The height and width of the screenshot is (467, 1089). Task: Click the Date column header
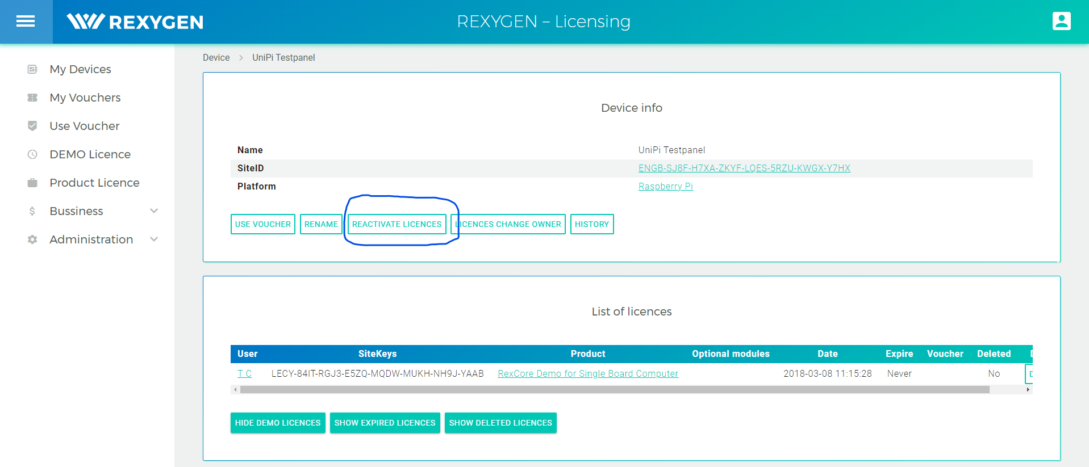828,354
